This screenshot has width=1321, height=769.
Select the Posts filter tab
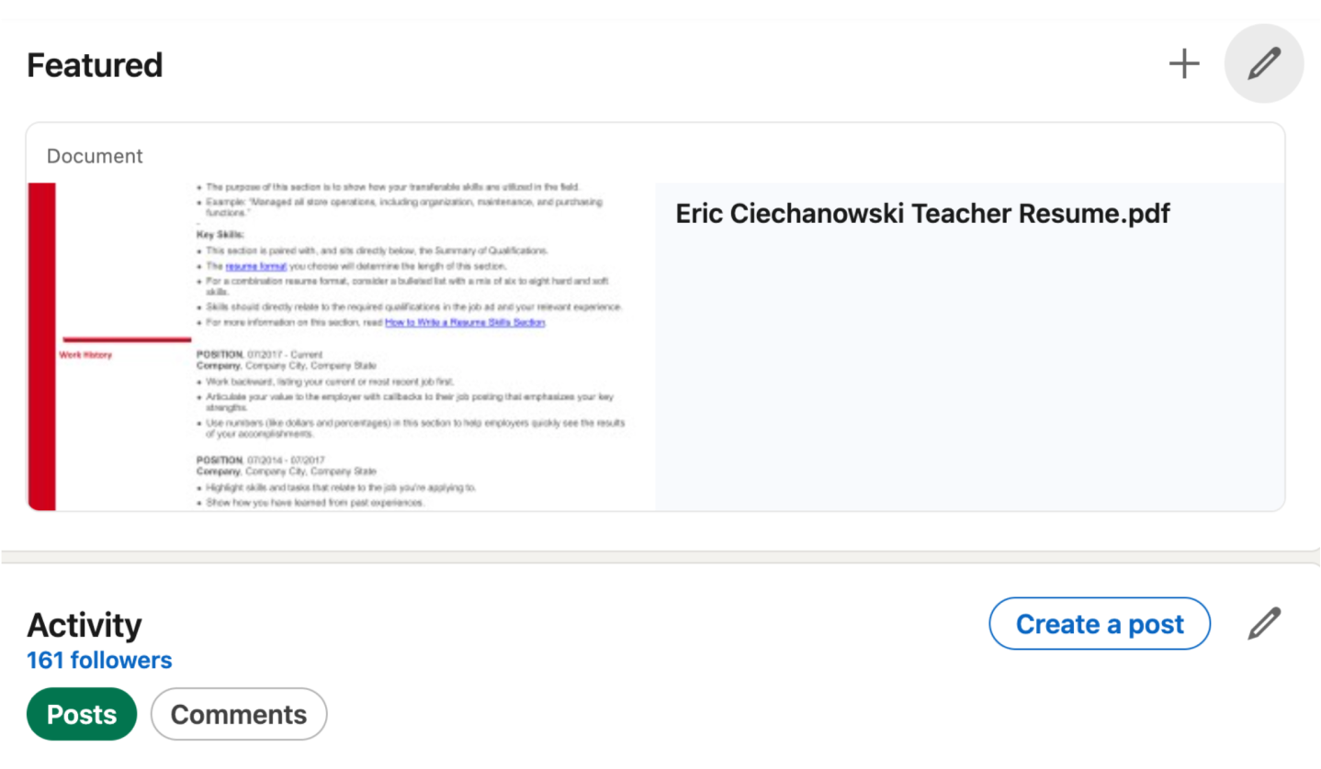tap(82, 714)
